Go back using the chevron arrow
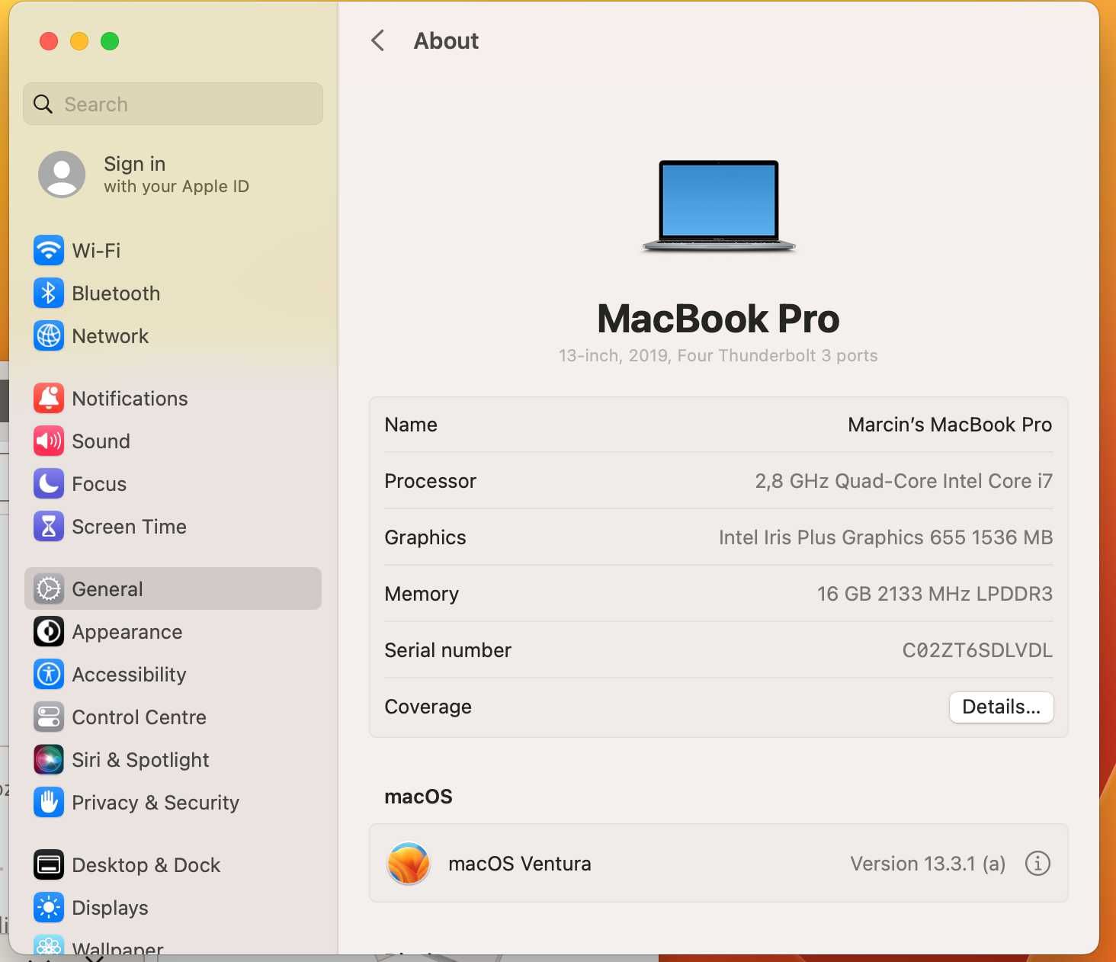Viewport: 1116px width, 962px height. point(377,40)
